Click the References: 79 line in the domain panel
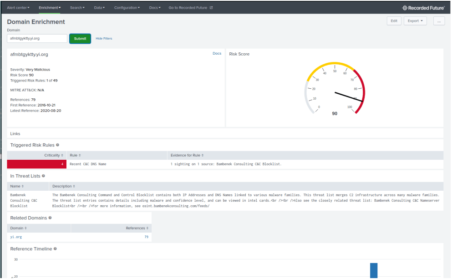452x279 pixels. coord(23,100)
